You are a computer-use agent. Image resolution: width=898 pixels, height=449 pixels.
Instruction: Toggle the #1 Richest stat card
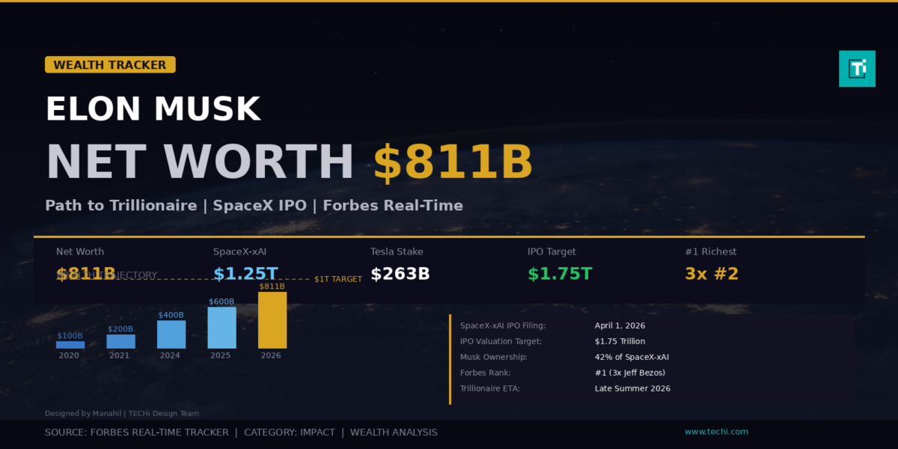coord(711,262)
